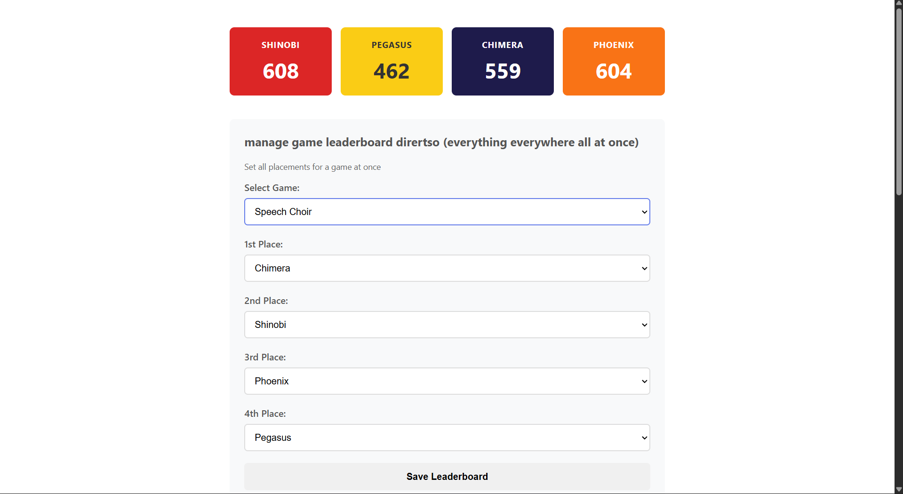Click the chevron beside Shinobi selection
The image size is (903, 494).
644,325
